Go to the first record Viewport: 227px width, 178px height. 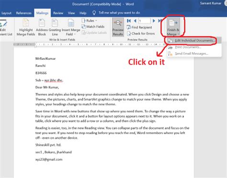pos(129,21)
